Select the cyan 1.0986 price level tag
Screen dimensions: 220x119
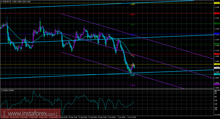217,74
